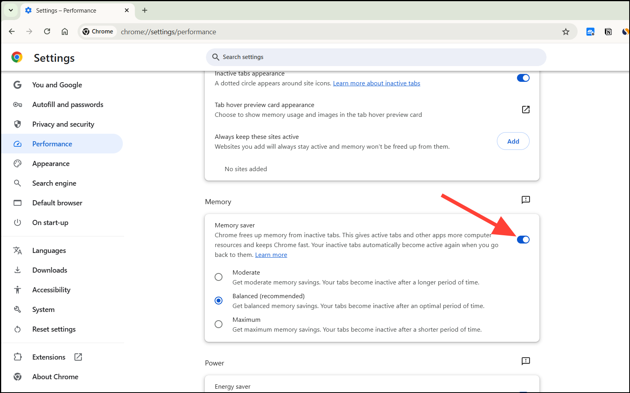The image size is (630, 393).
Task: Open the Learn more link under Memory saver
Action: (x=271, y=255)
